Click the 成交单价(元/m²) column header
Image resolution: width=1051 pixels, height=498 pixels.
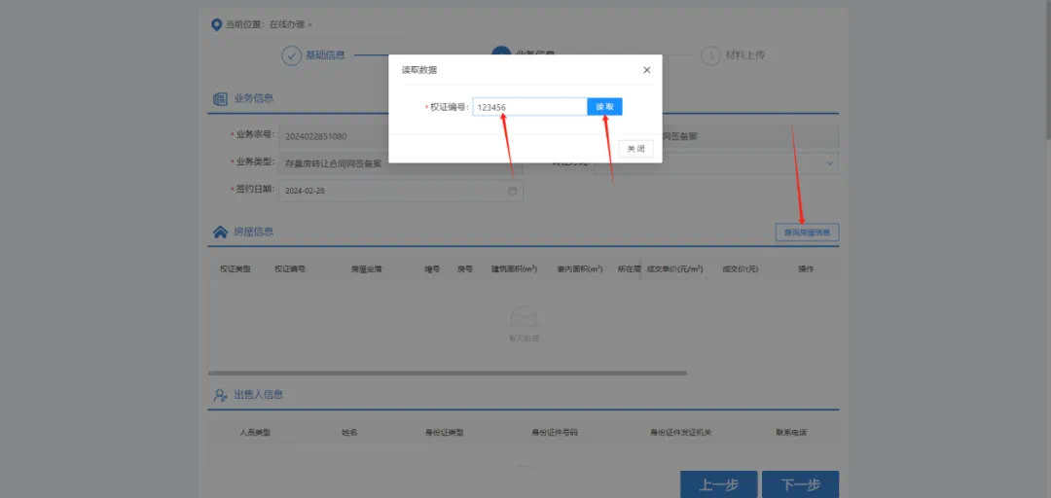point(674,268)
